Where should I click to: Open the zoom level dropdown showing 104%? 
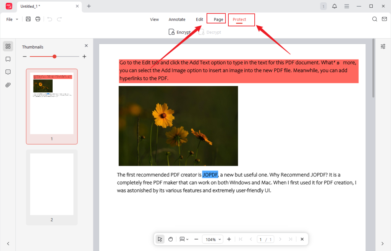213,239
